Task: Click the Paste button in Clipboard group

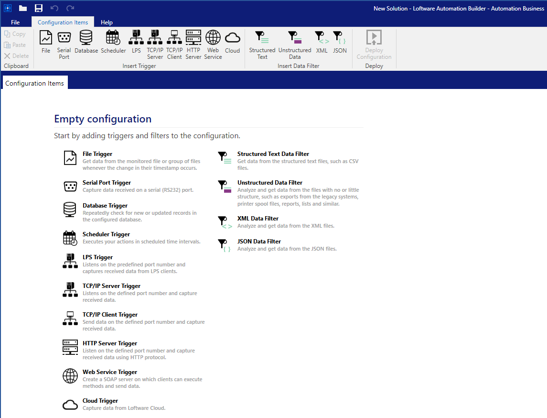Action: 15,44
